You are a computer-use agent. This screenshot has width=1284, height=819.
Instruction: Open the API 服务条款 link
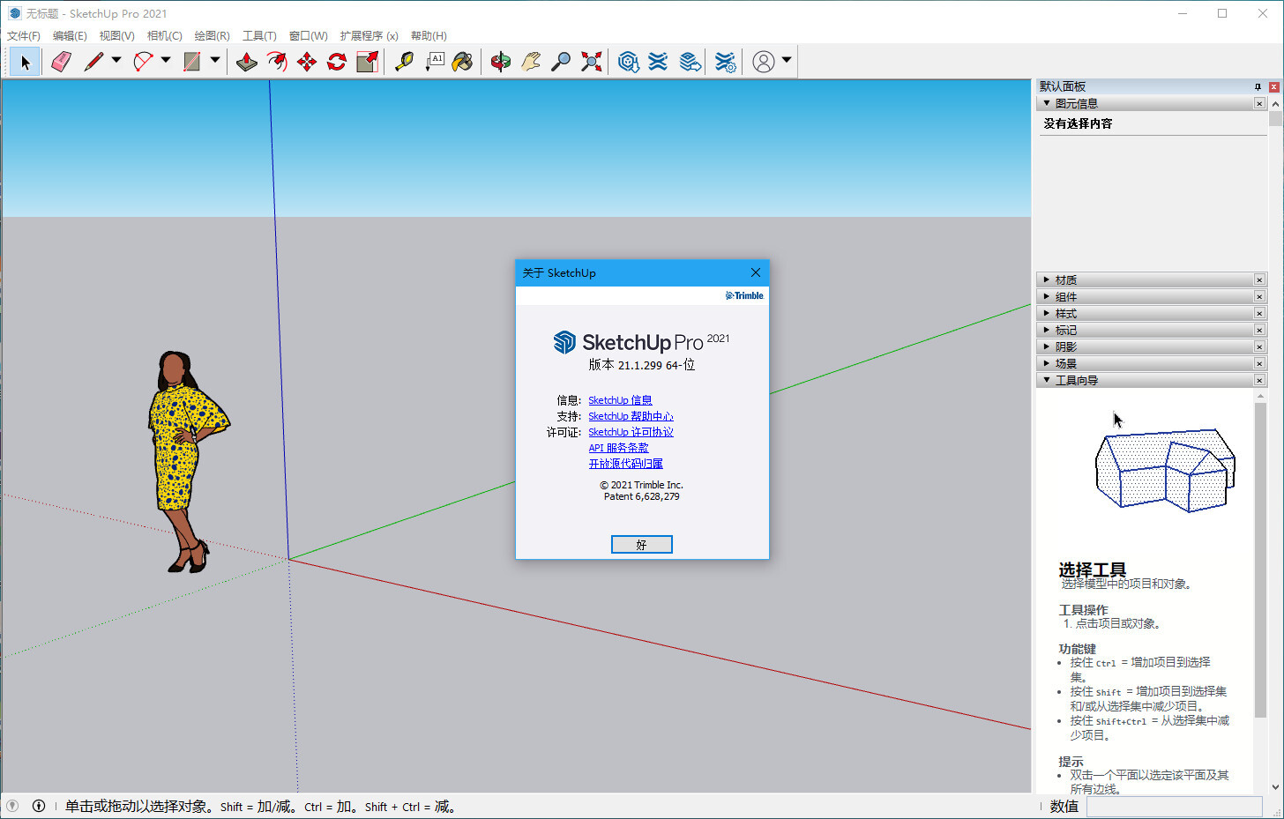(618, 448)
